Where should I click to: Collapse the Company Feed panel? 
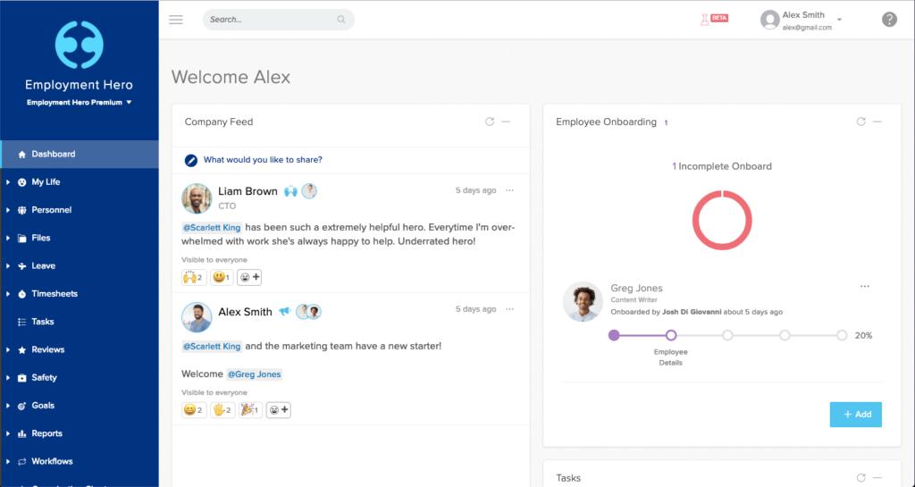click(506, 122)
